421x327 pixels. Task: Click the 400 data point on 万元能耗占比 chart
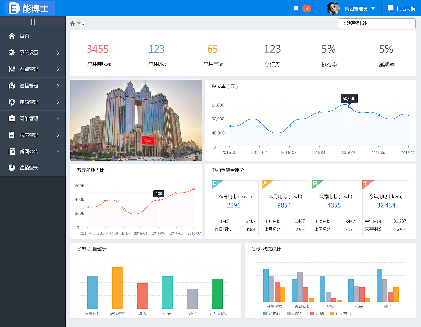(159, 200)
